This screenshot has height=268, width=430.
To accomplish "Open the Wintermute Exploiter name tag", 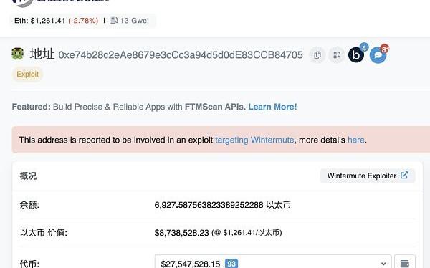I will pos(368,176).
